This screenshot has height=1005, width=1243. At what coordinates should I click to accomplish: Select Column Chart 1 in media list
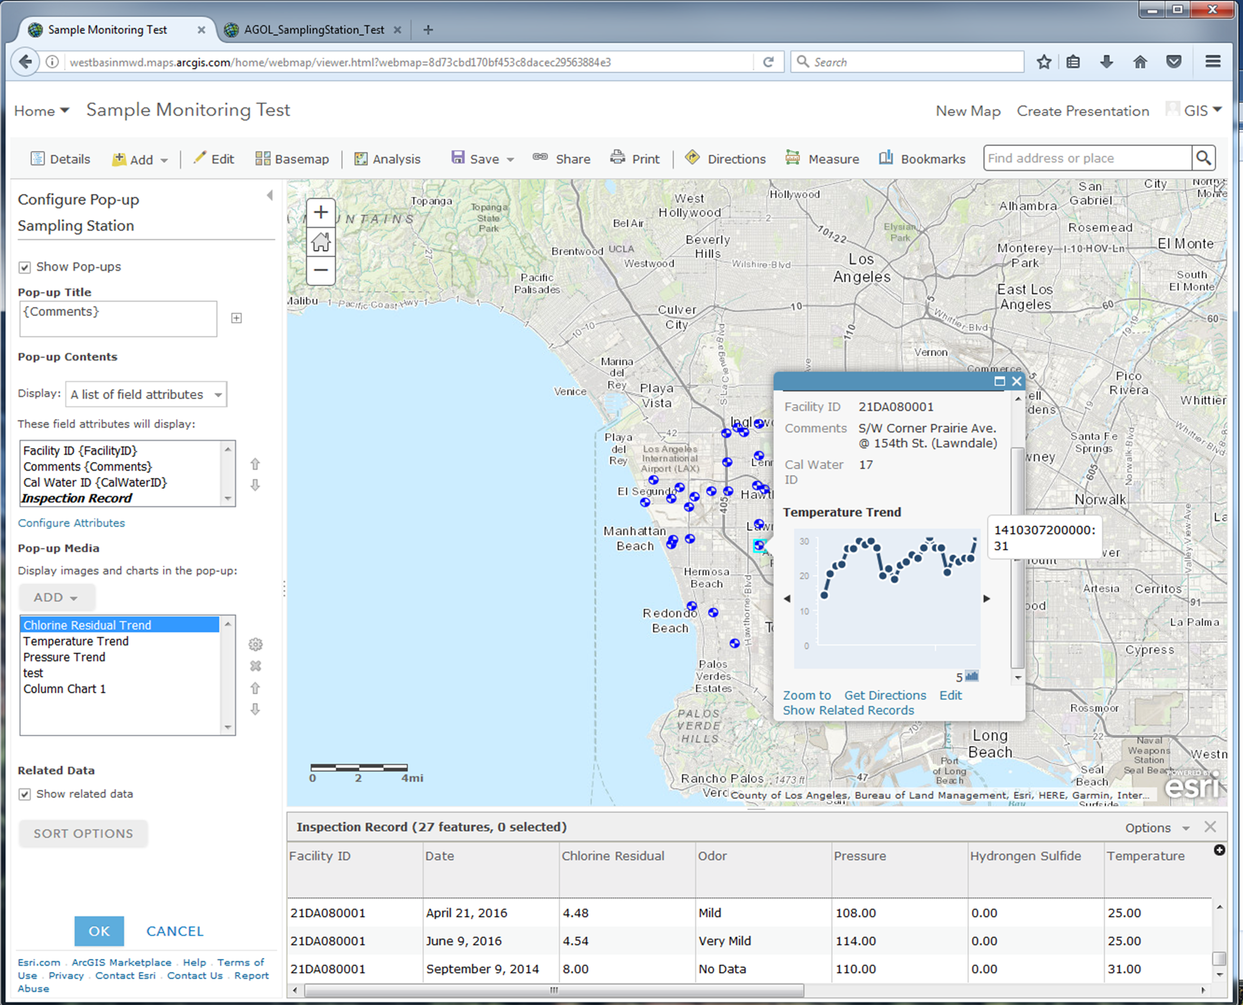pos(64,689)
